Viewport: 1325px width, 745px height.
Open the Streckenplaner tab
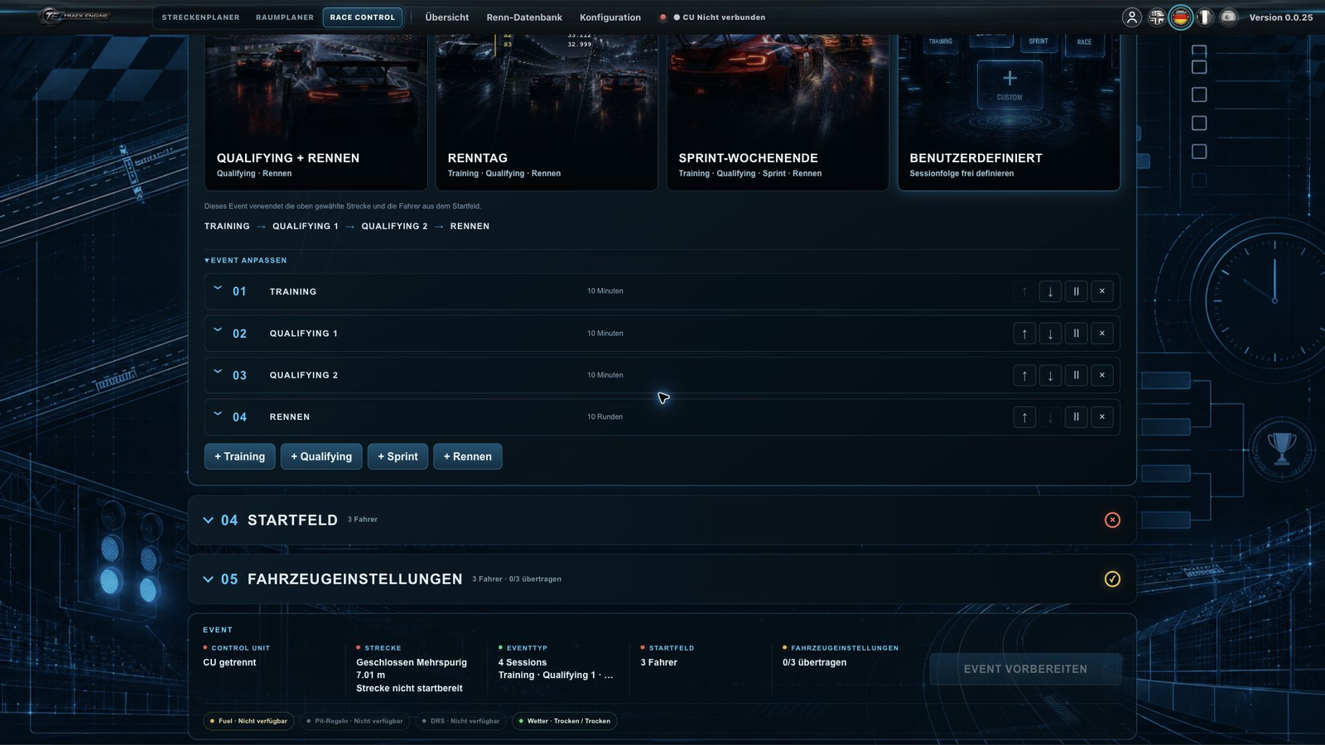pyautogui.click(x=200, y=17)
